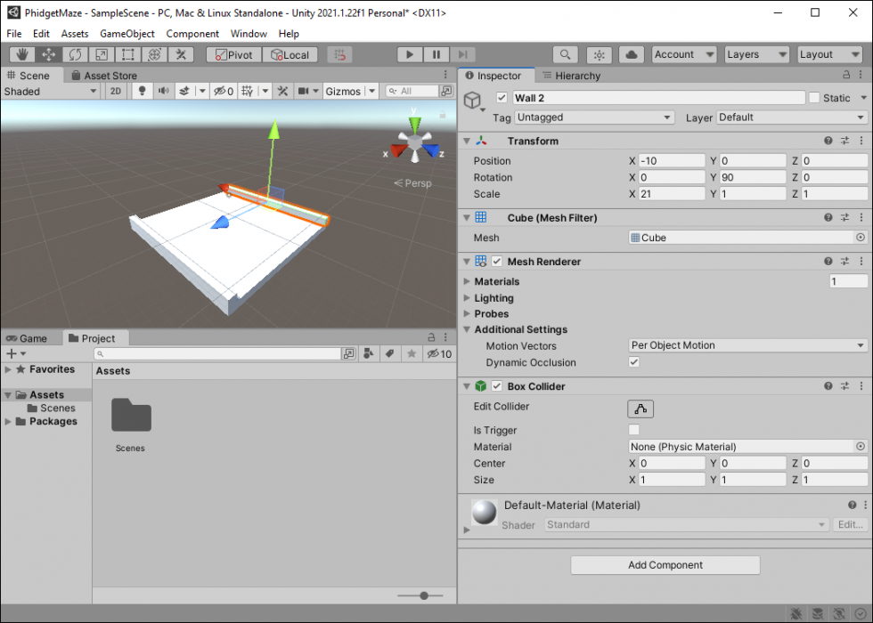The height and width of the screenshot is (623, 873).
Task: Toggle the Static checkbox
Action: click(814, 98)
